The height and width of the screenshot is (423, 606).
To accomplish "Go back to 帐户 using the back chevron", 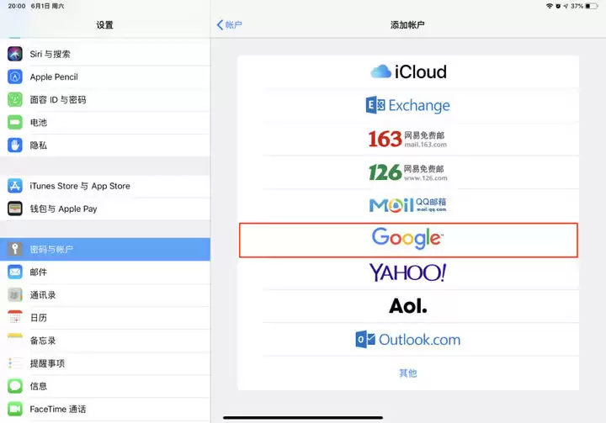I will [230, 24].
